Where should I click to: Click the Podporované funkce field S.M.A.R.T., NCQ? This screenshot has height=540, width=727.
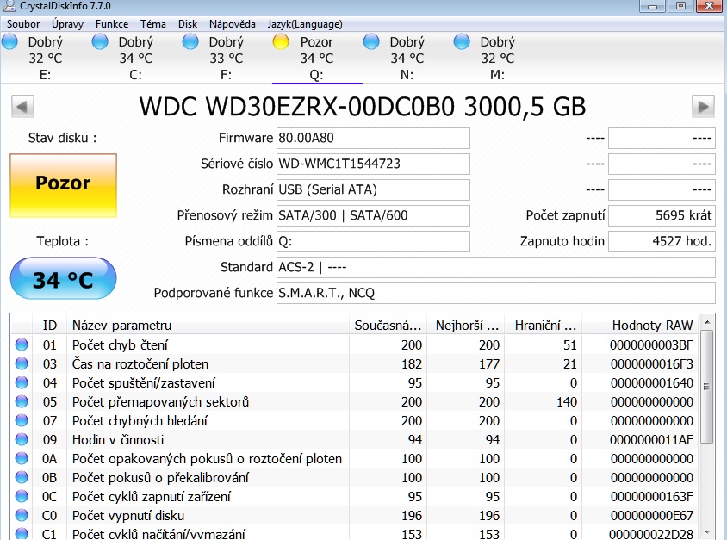[x=496, y=293]
